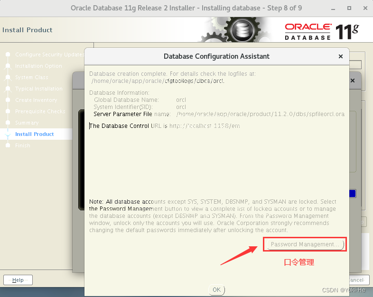The height and width of the screenshot is (297, 373).
Task: Close the Database Configuration Assistant dialog
Action: [341, 56]
